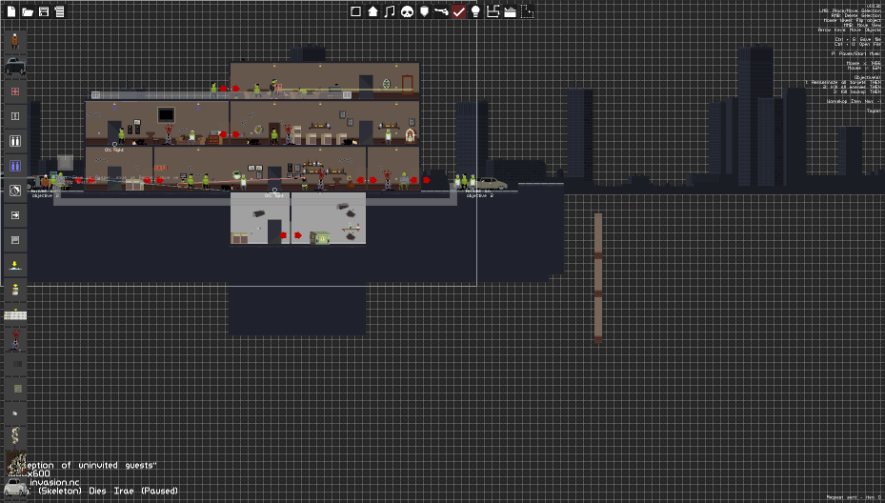Create a new level file

point(11,11)
